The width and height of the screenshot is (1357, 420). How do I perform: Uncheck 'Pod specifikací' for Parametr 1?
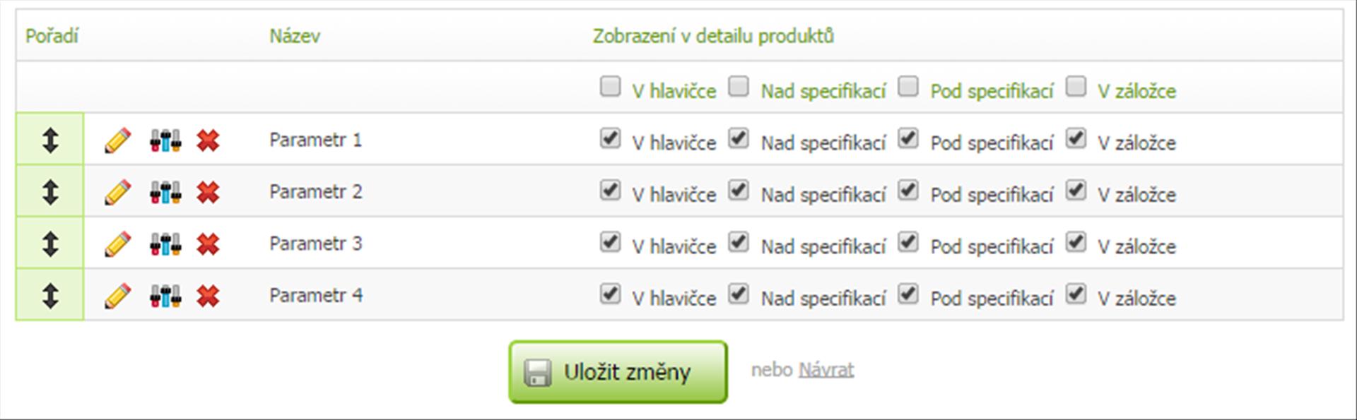tap(908, 138)
